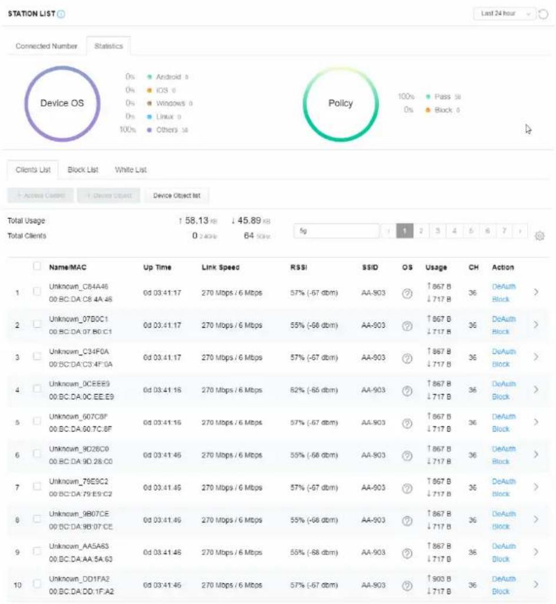Go to the next page arrow
This screenshot has width=556, height=604.
[520, 231]
